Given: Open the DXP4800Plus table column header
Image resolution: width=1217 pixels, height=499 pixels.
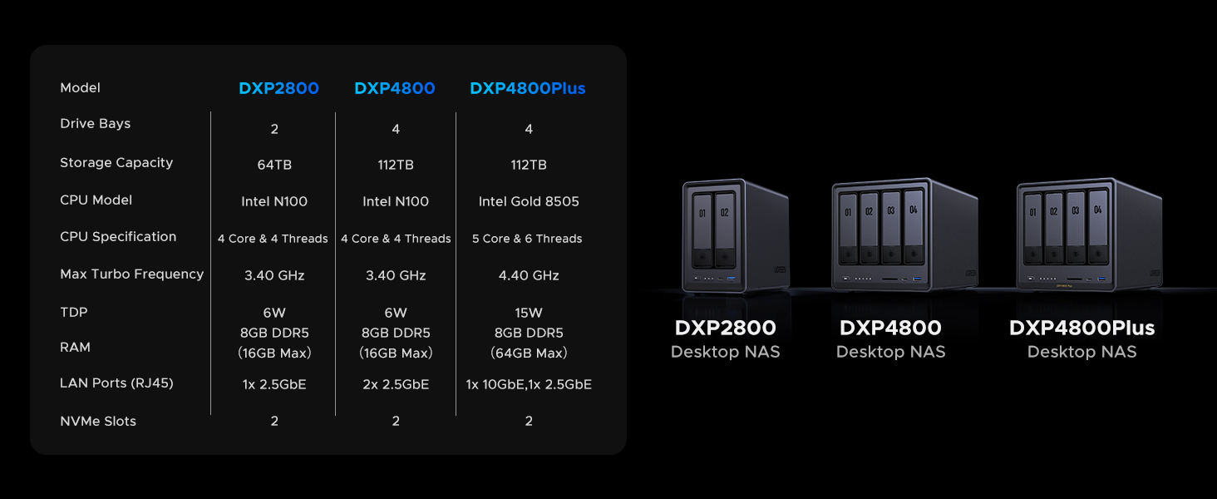Looking at the screenshot, I should pyautogui.click(x=527, y=88).
